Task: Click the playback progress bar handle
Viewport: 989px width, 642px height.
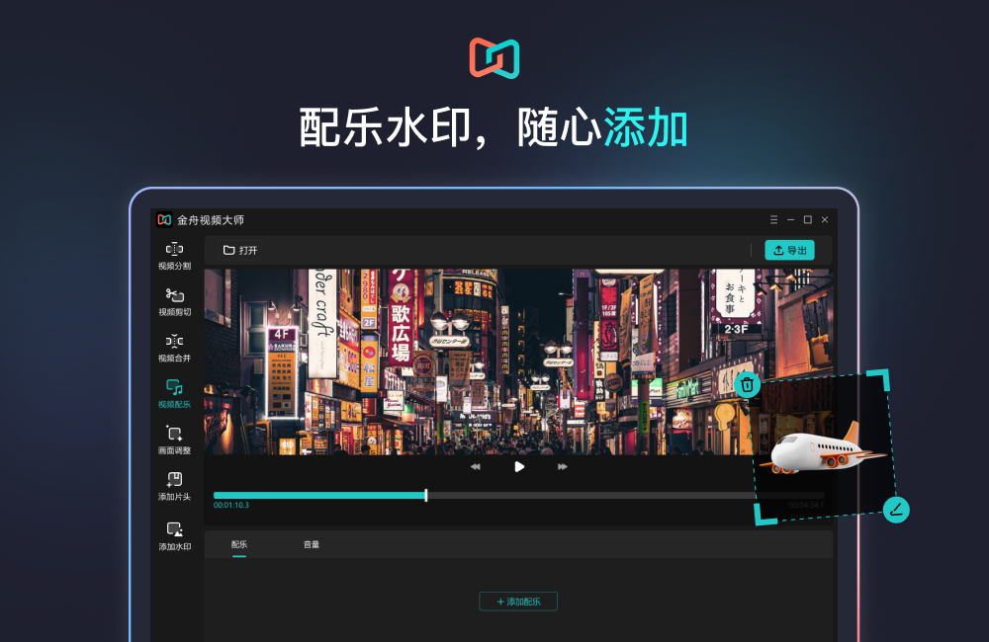Action: [x=426, y=495]
